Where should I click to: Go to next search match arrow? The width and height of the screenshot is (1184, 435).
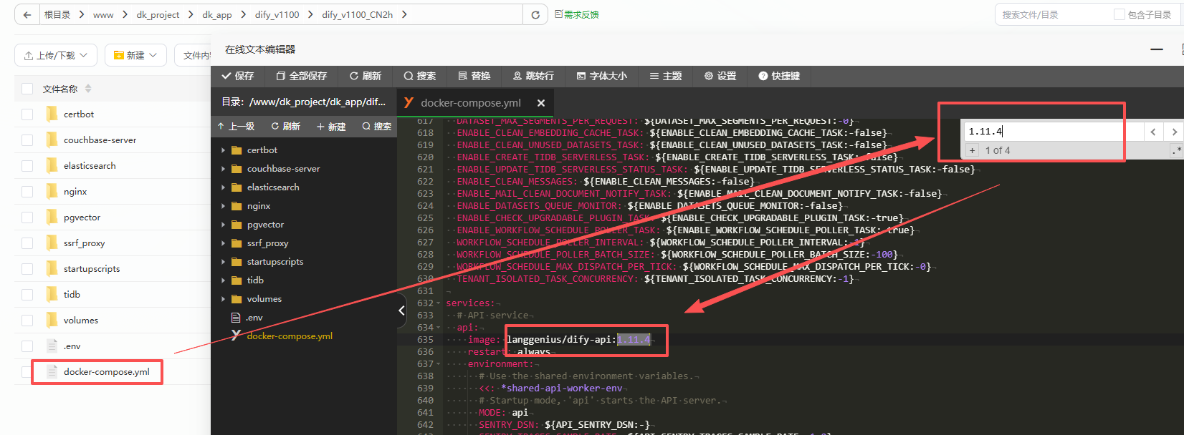[1173, 132]
